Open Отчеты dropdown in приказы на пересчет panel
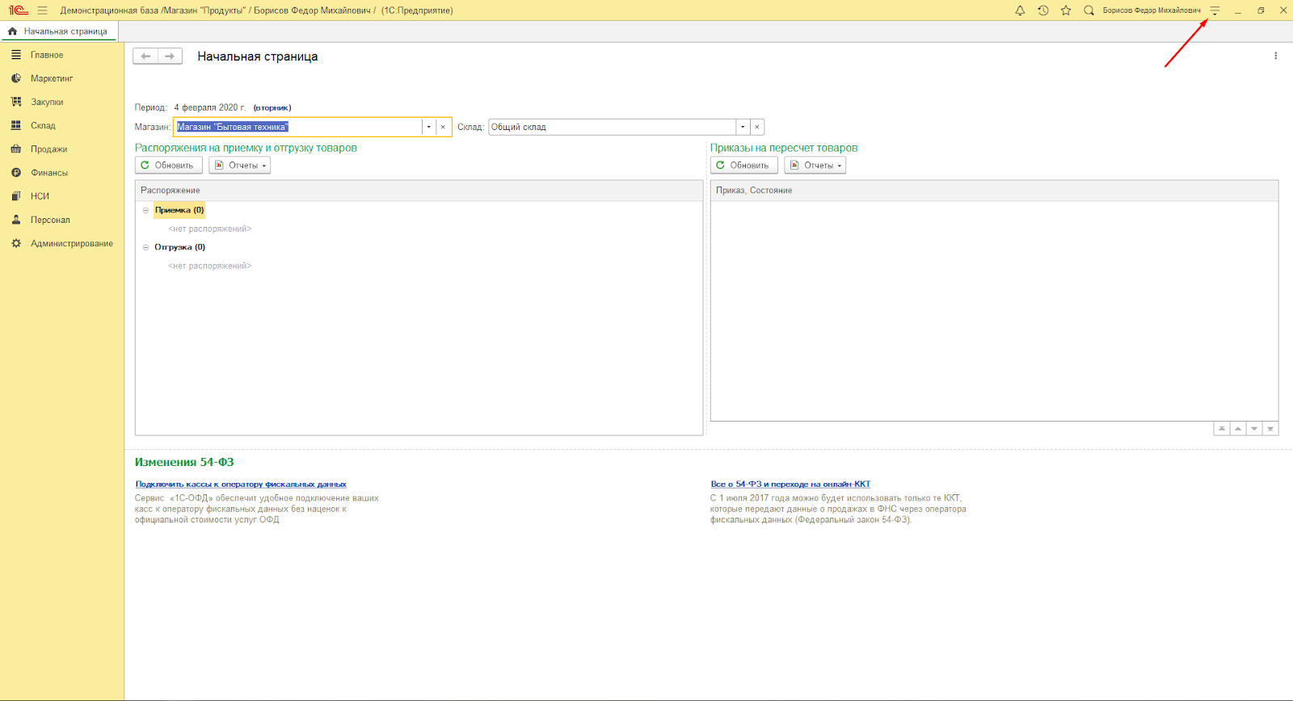1293x701 pixels. (815, 165)
